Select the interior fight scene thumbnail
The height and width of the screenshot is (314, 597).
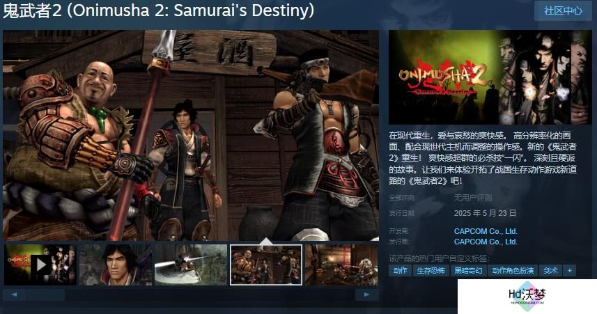coord(341,265)
